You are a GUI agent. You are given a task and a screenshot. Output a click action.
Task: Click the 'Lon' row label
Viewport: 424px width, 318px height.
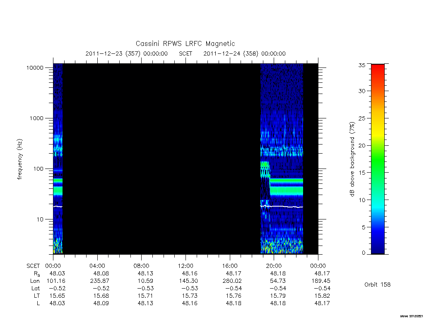(35, 281)
